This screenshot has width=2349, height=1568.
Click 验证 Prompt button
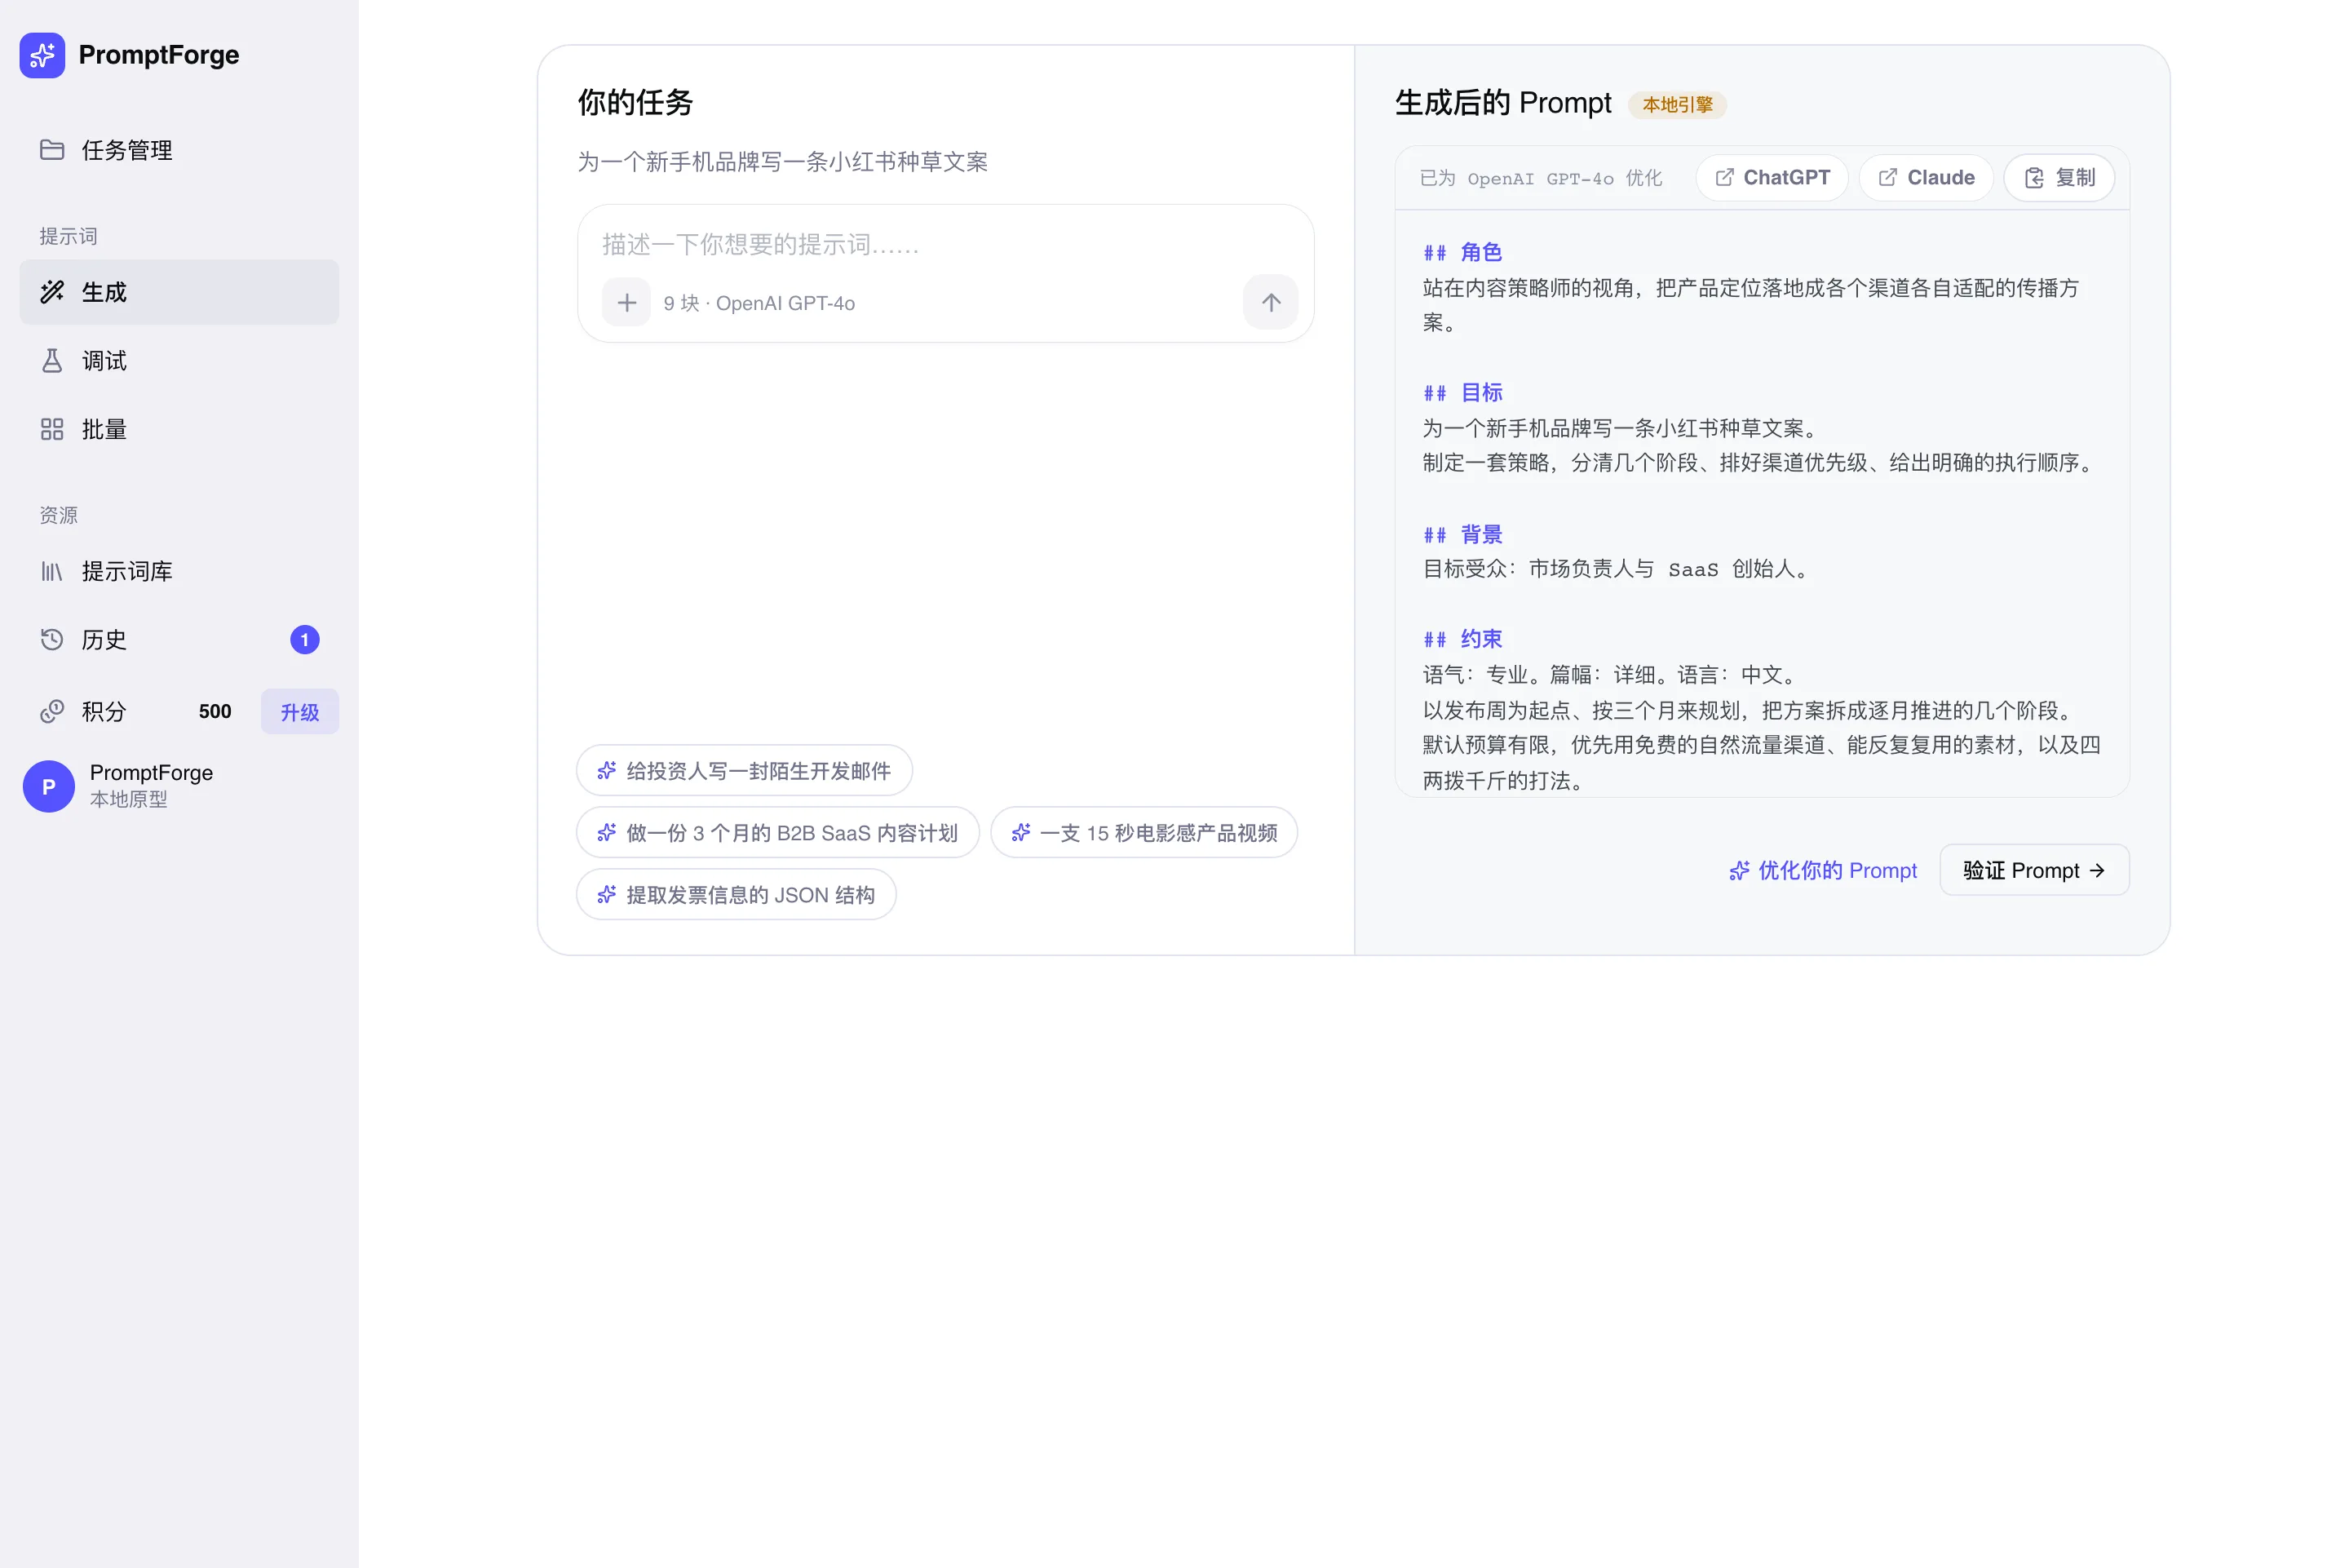[x=2034, y=871]
